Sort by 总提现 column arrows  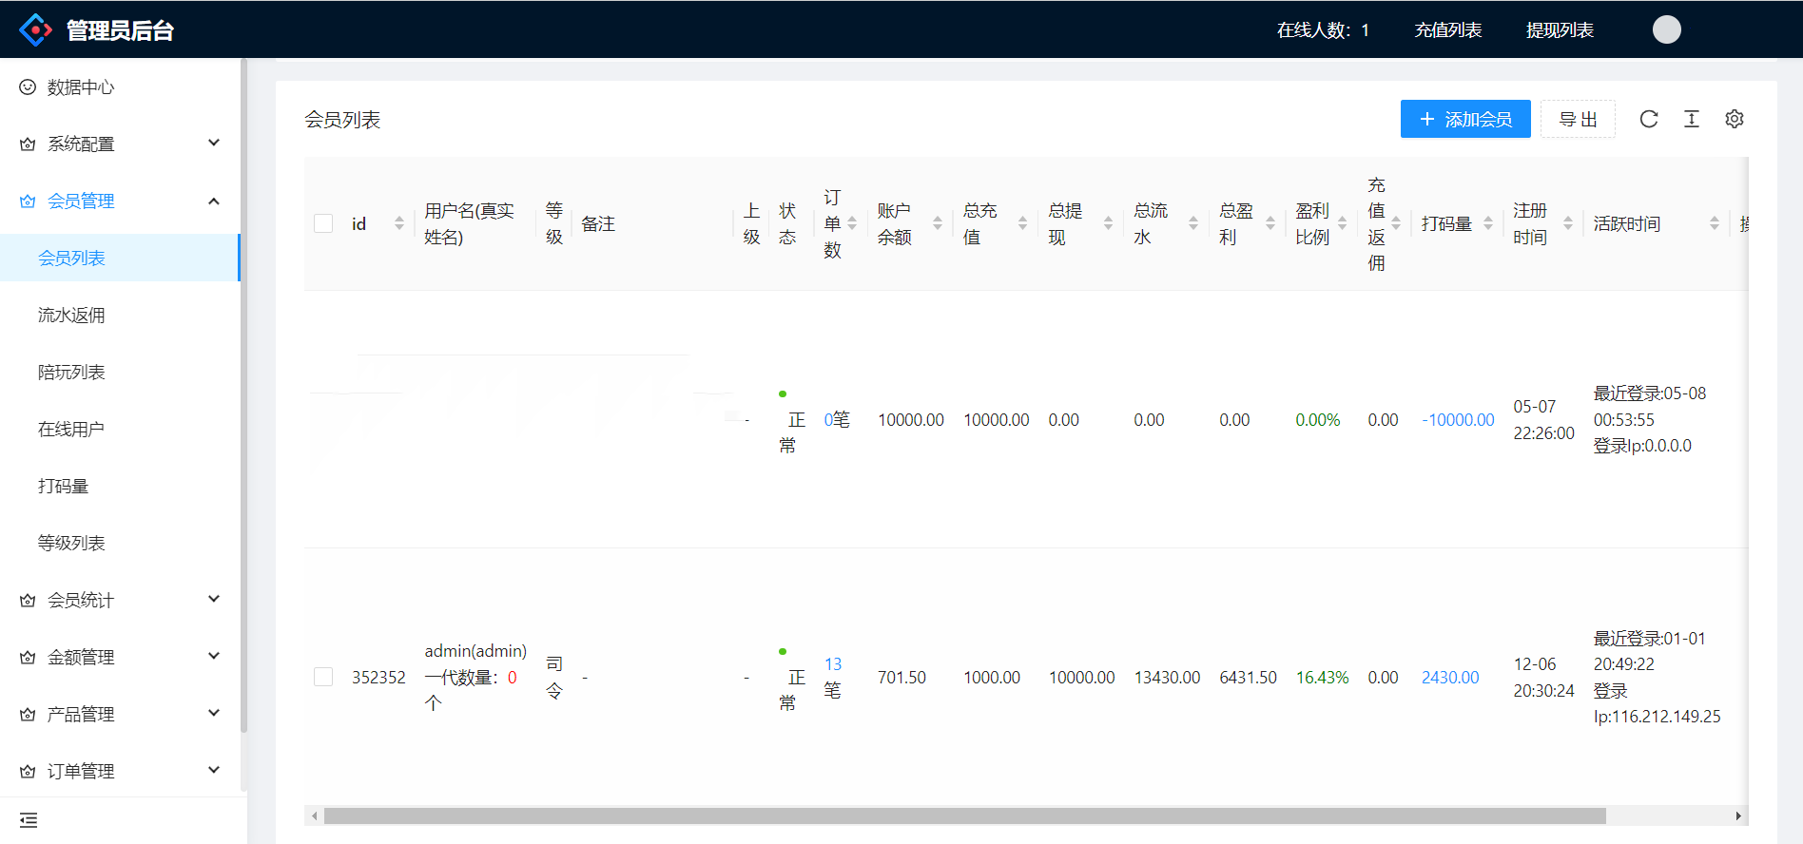click(1109, 223)
